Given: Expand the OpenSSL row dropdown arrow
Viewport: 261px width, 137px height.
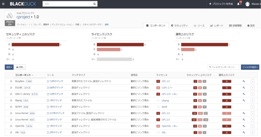Looking at the screenshot, I should (253, 126).
